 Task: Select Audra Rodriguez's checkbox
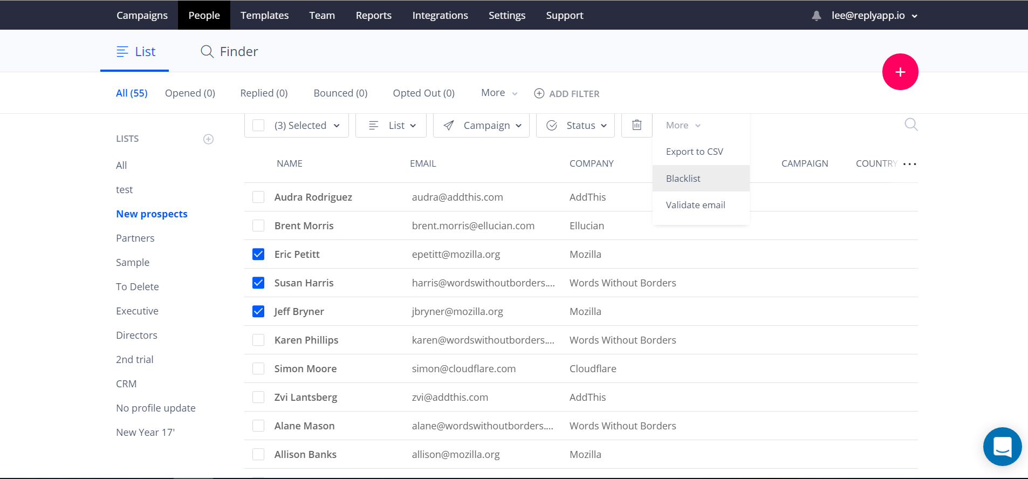258,197
